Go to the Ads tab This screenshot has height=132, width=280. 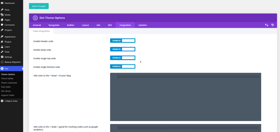tap(98, 25)
